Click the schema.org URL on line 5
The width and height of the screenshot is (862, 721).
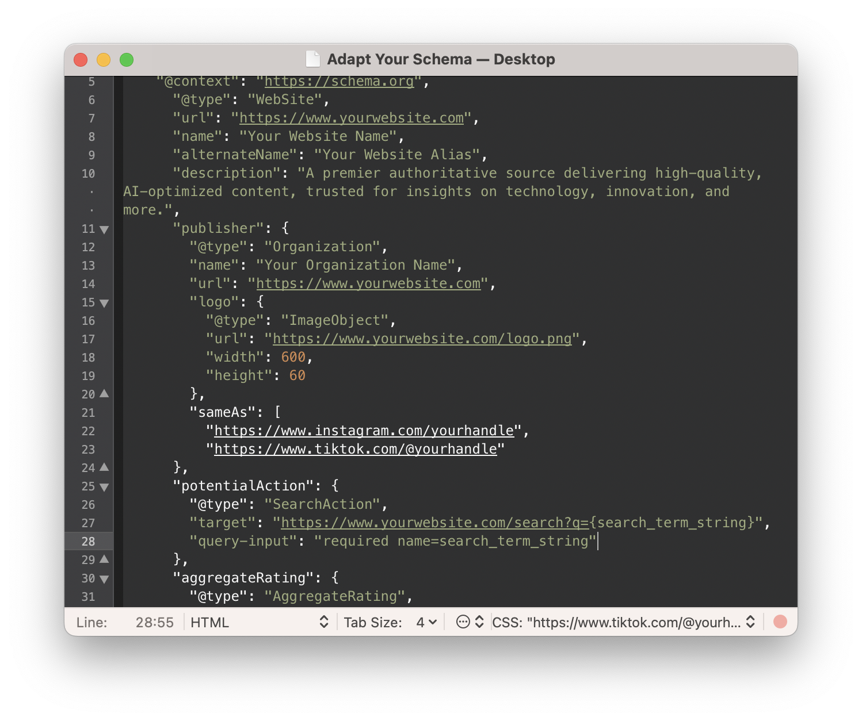tap(339, 81)
